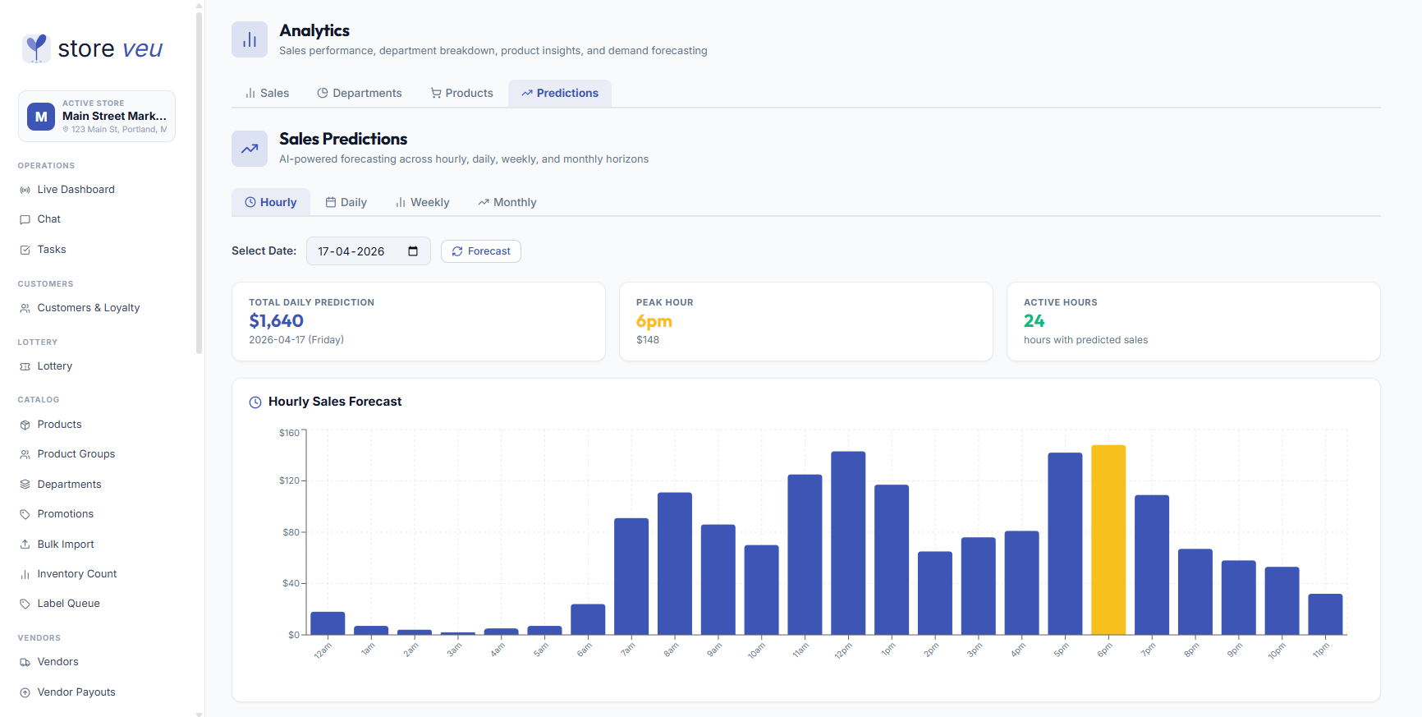The width and height of the screenshot is (1422, 717).
Task: Click the '2026-04-17 (Friday)' text
Action: tap(296, 340)
